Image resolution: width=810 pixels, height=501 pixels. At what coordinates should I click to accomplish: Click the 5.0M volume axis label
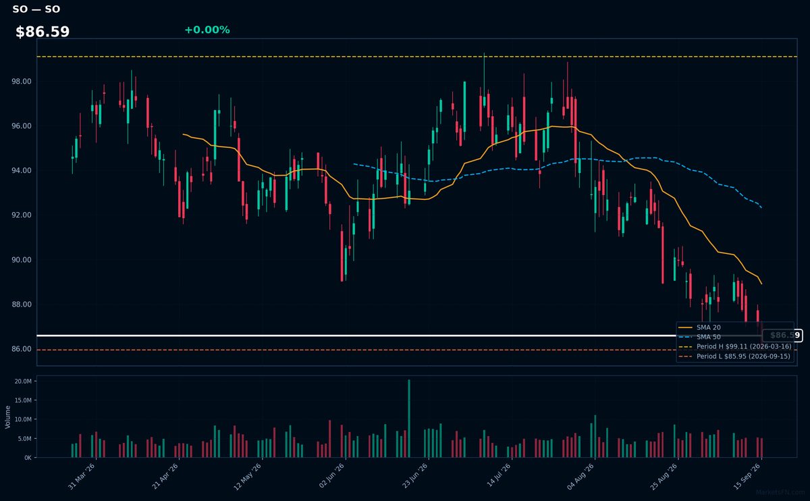[x=25, y=438]
